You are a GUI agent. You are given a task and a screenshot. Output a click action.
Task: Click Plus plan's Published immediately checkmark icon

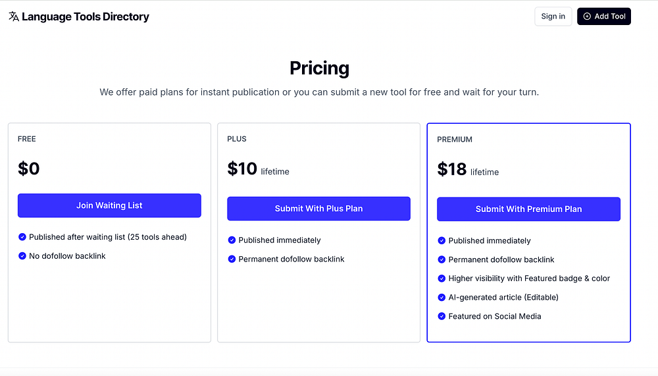click(x=232, y=240)
